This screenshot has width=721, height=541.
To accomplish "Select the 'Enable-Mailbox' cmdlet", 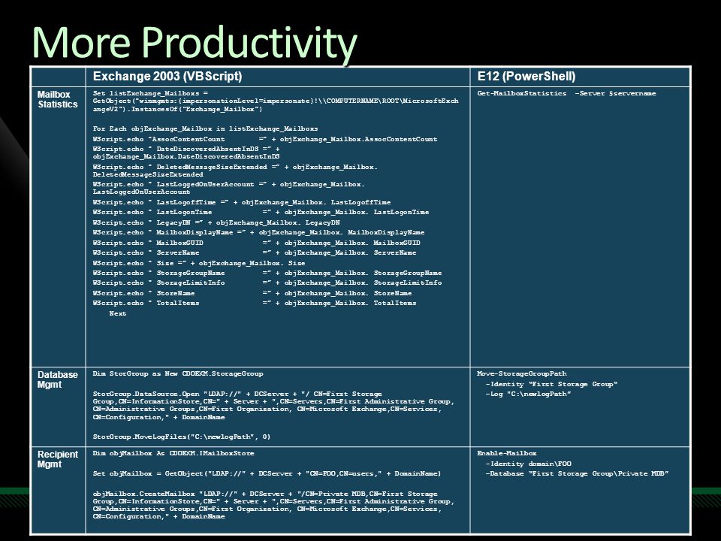I will [507, 454].
